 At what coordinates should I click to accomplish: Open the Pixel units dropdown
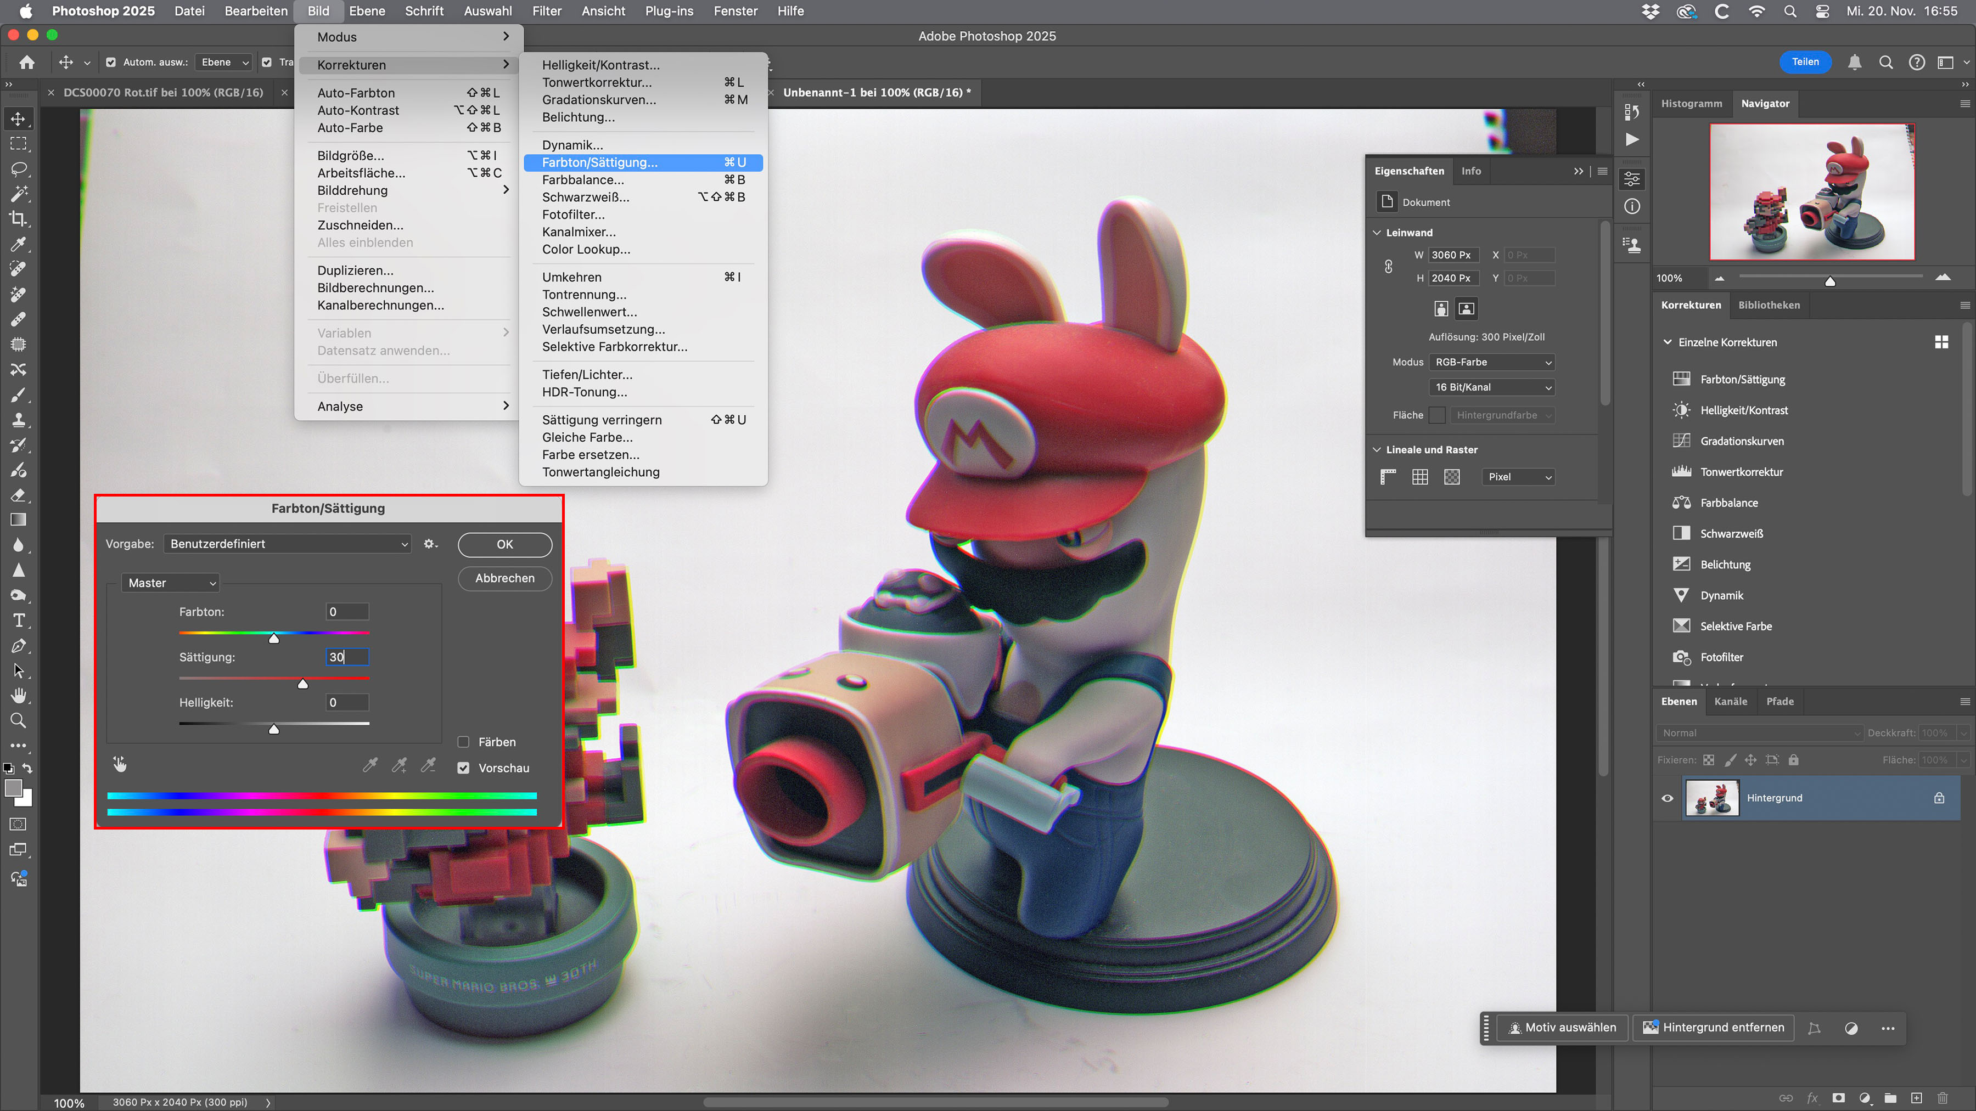coord(1519,477)
